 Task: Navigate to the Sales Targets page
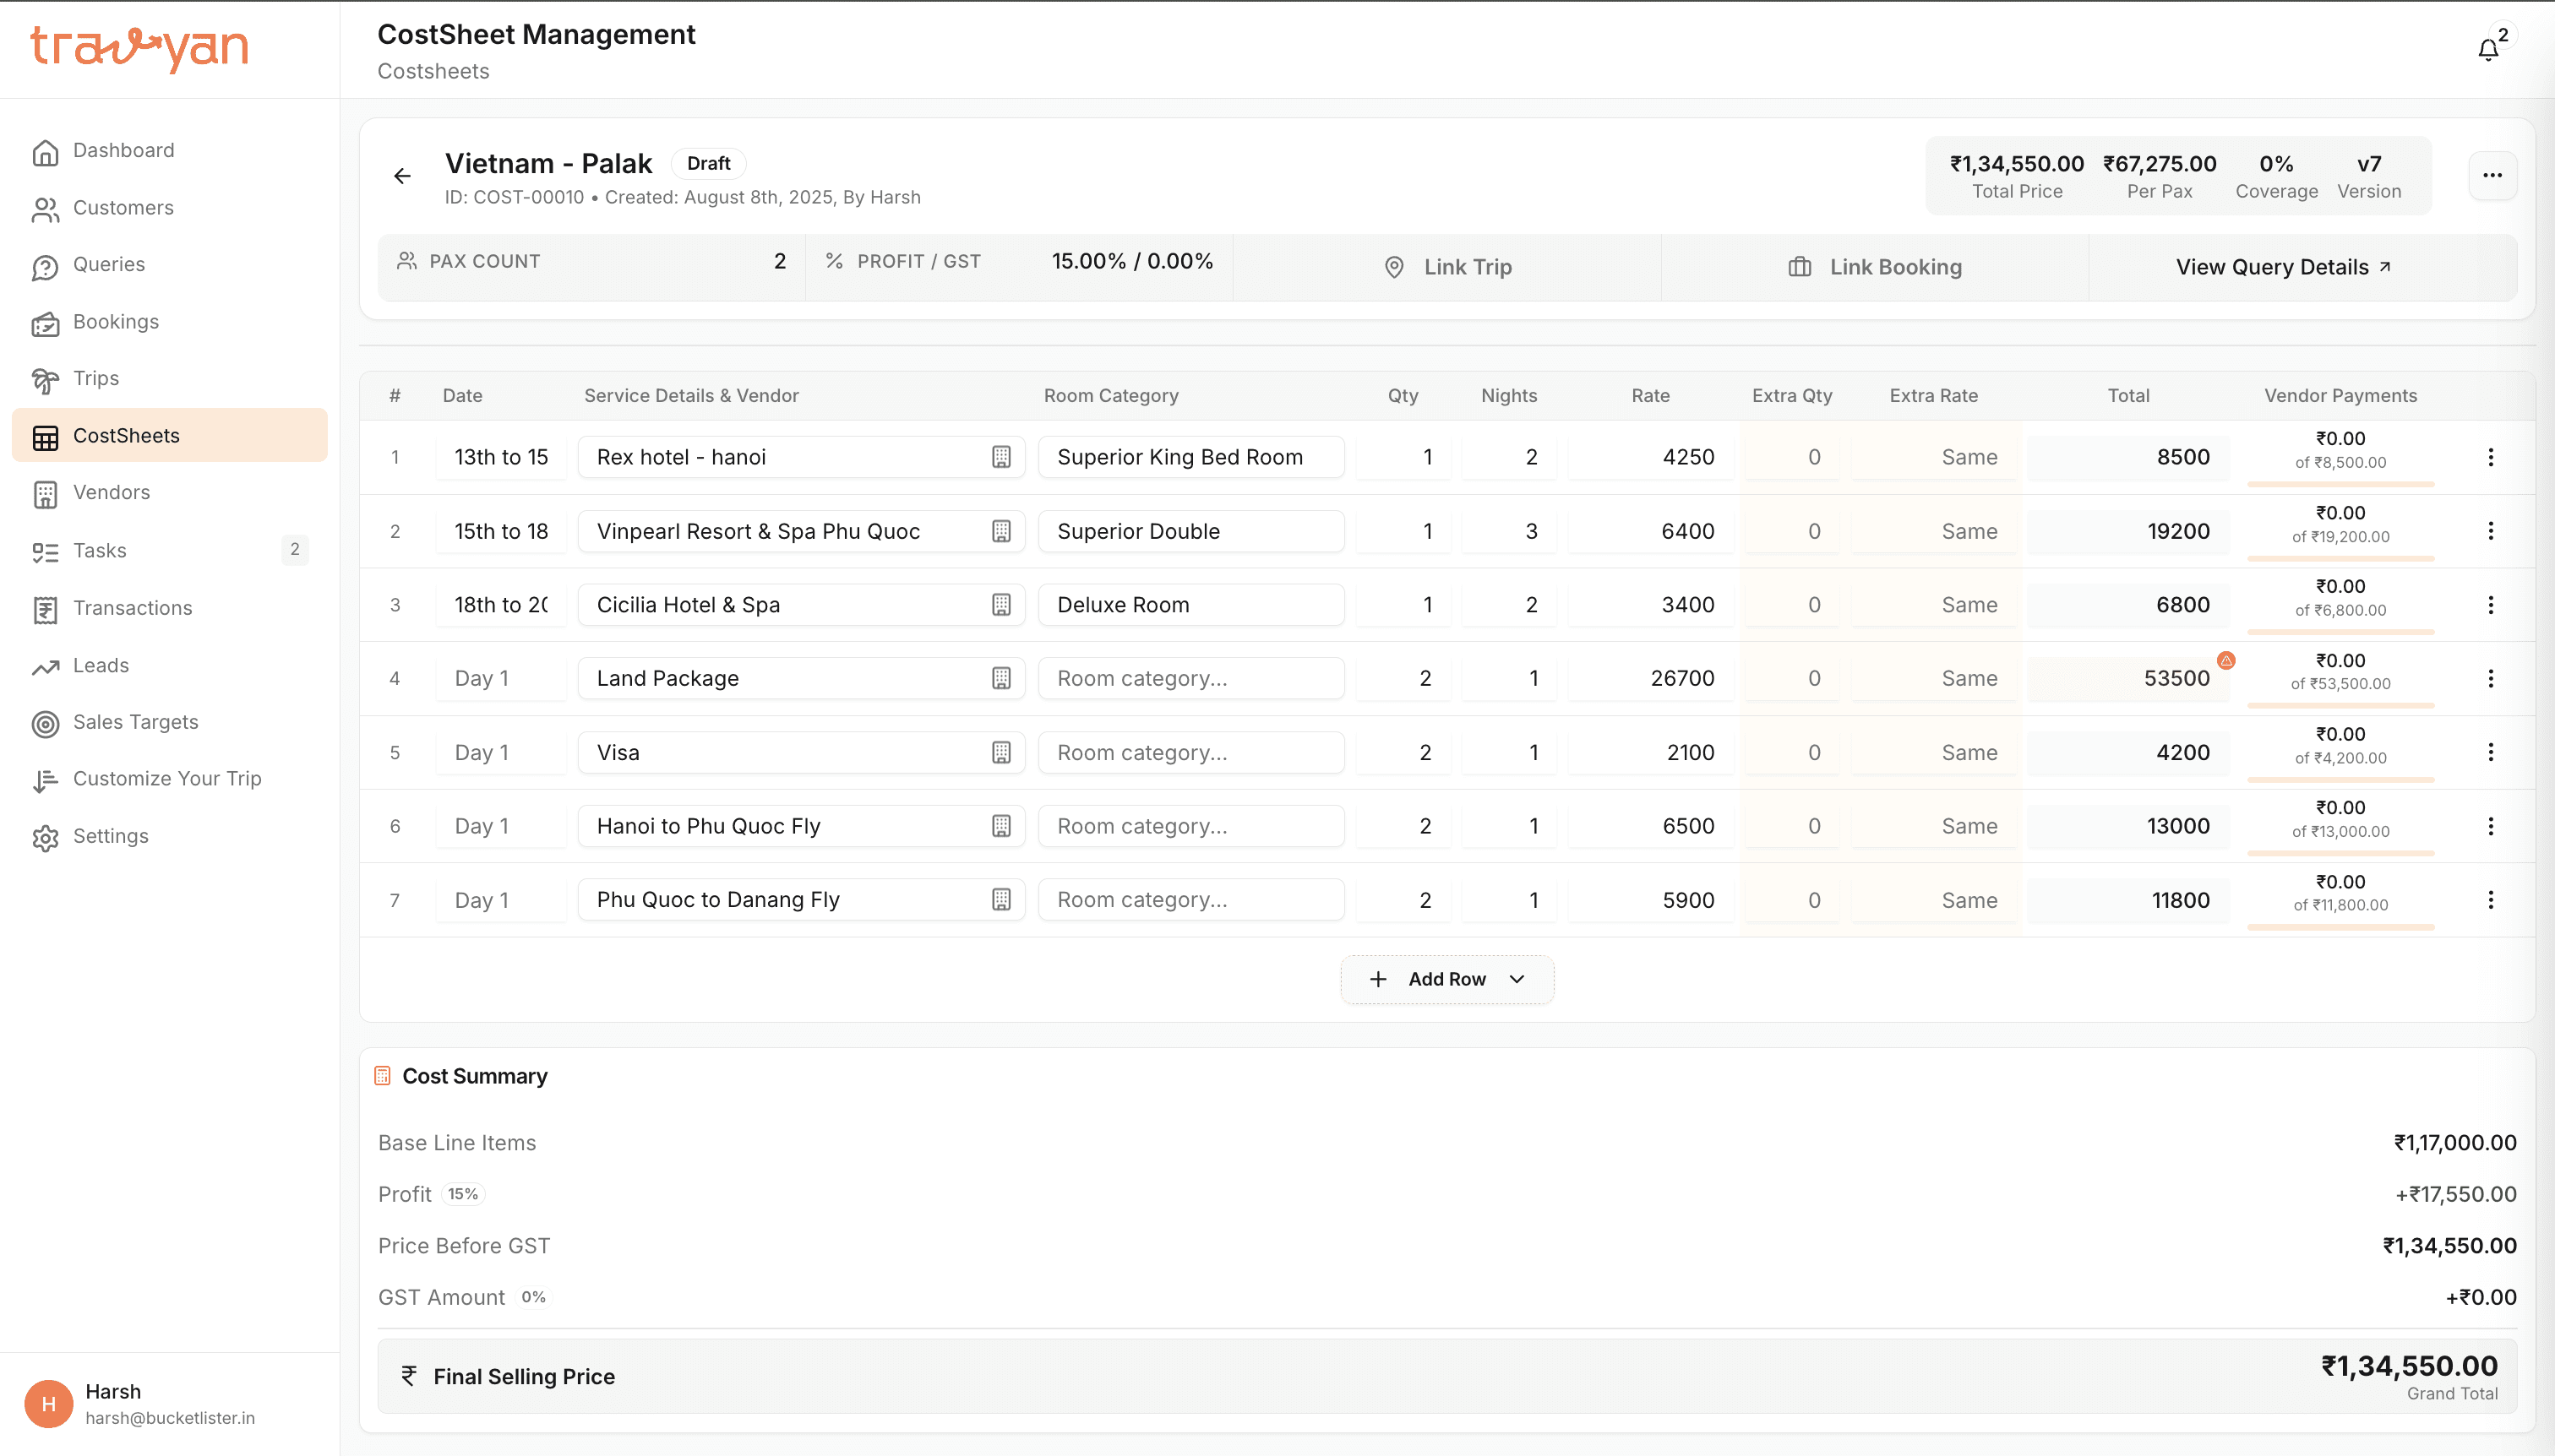135,722
